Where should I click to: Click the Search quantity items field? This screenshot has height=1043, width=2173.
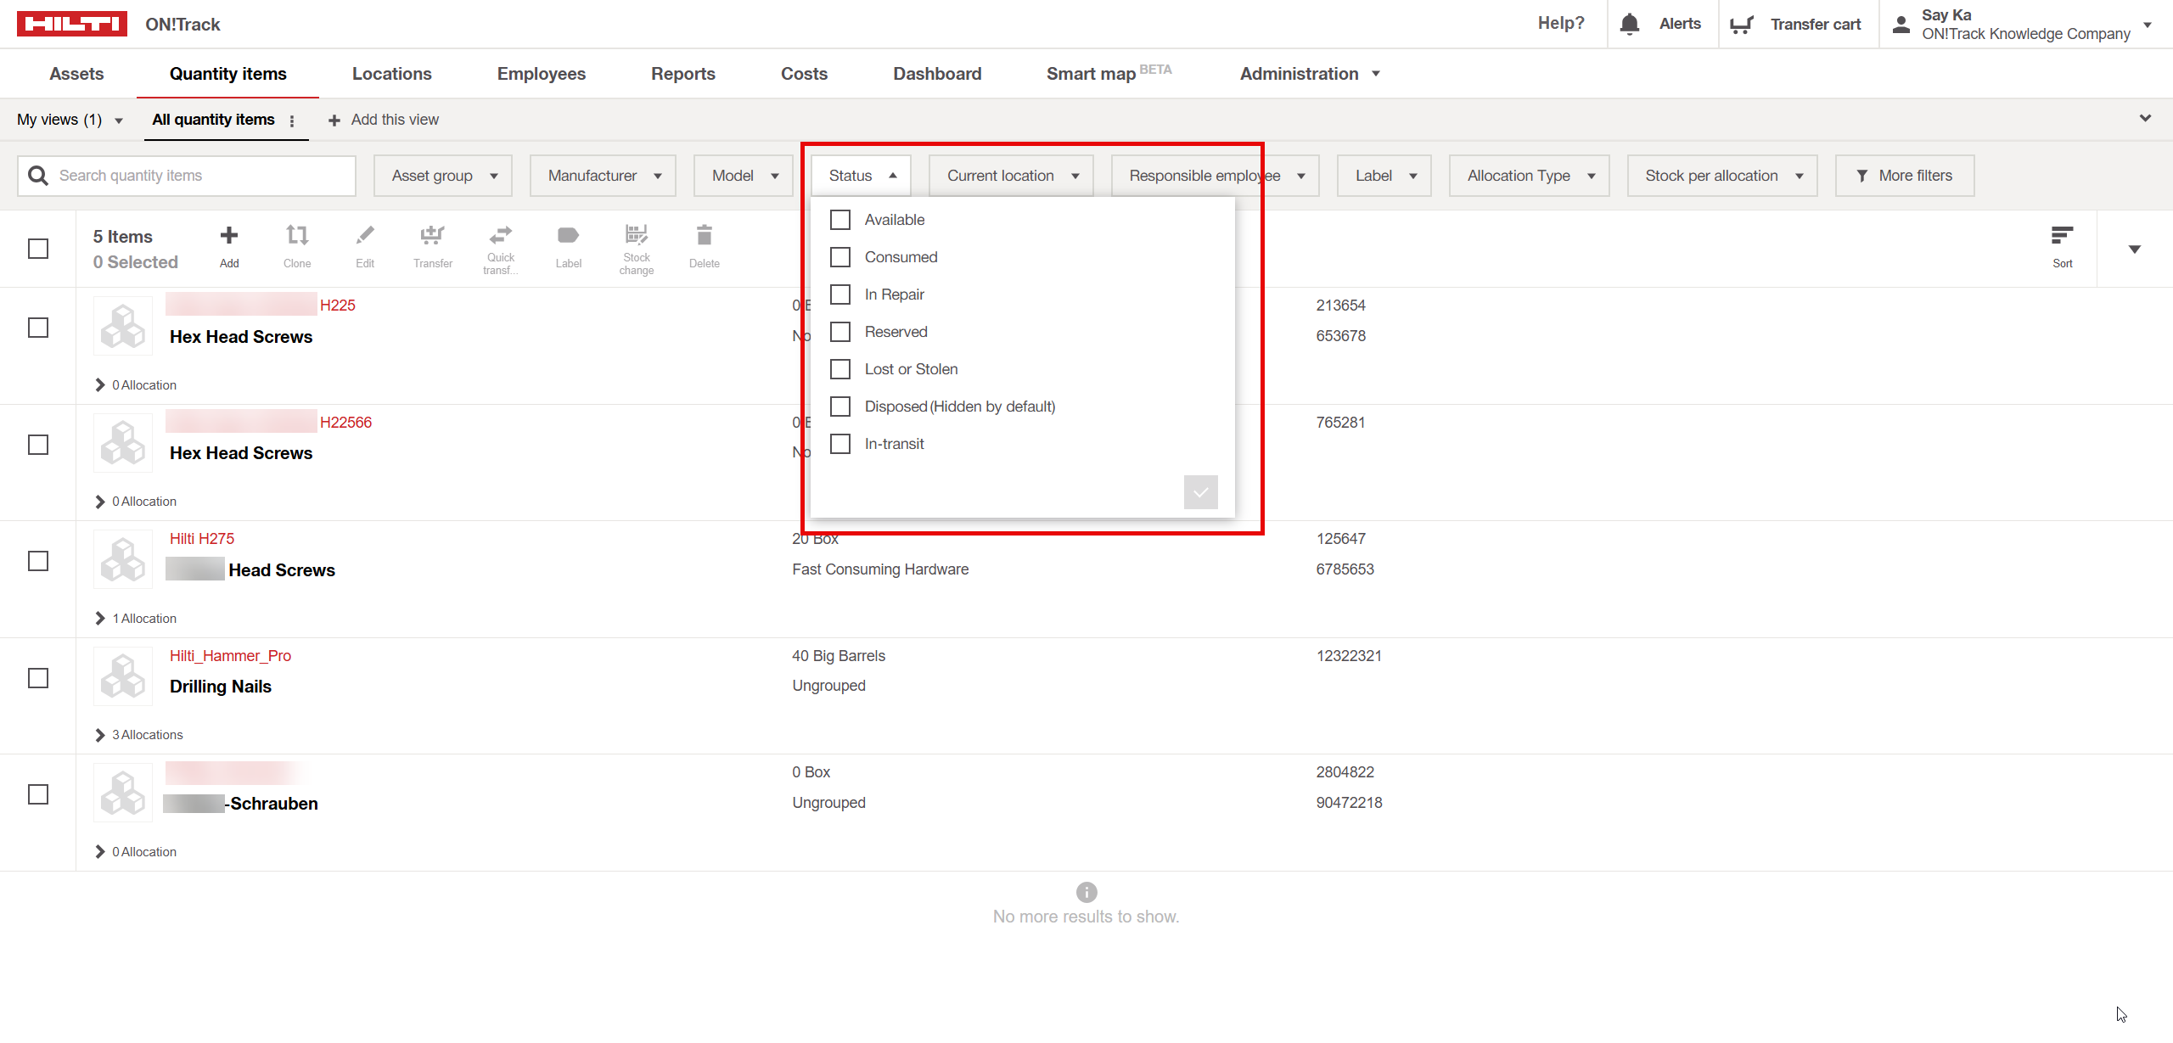199,176
